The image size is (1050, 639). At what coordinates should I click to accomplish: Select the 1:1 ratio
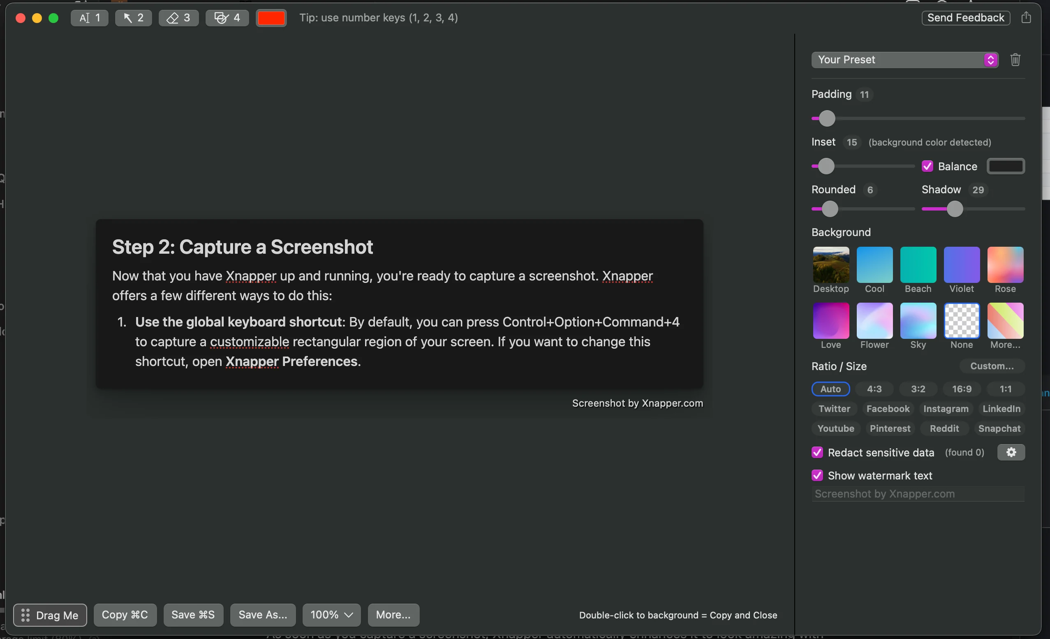(x=1005, y=389)
